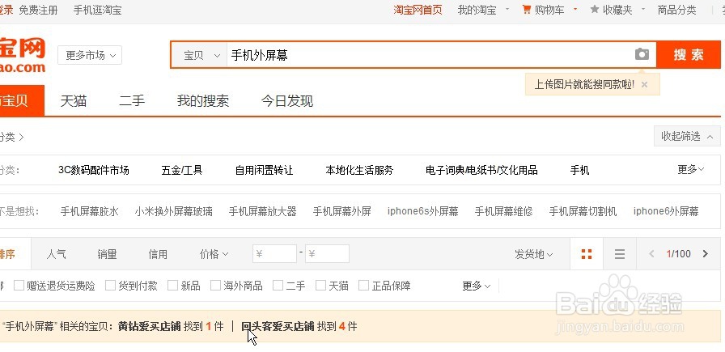
Task: Open the 更多市场 dropdown
Action: pyautogui.click(x=90, y=56)
